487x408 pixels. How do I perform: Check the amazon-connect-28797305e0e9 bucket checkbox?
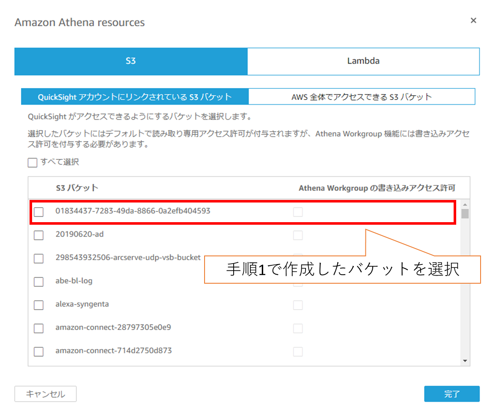point(39,328)
